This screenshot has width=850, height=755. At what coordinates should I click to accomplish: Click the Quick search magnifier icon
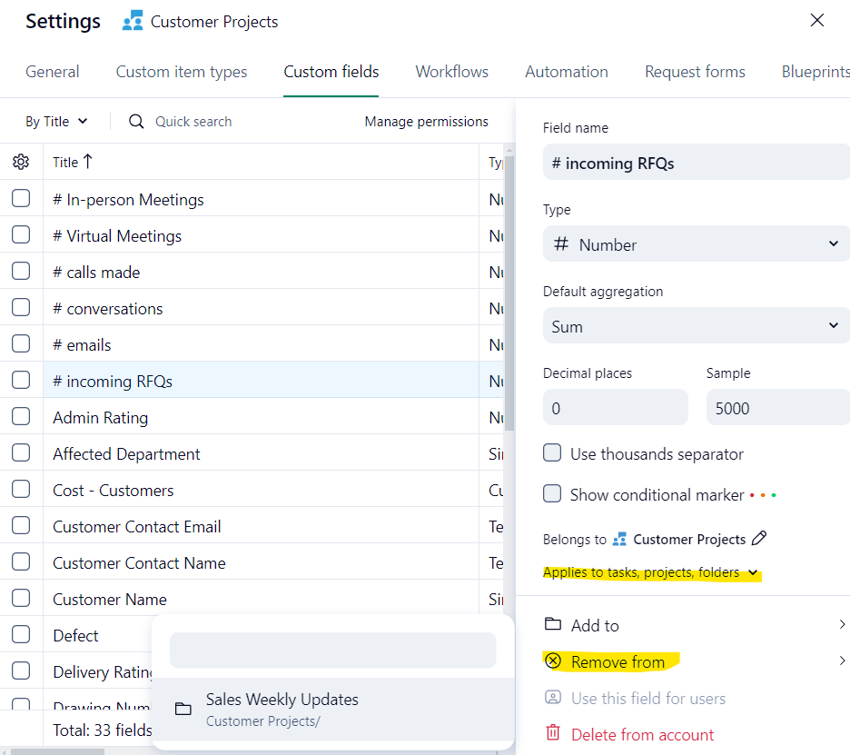(136, 122)
